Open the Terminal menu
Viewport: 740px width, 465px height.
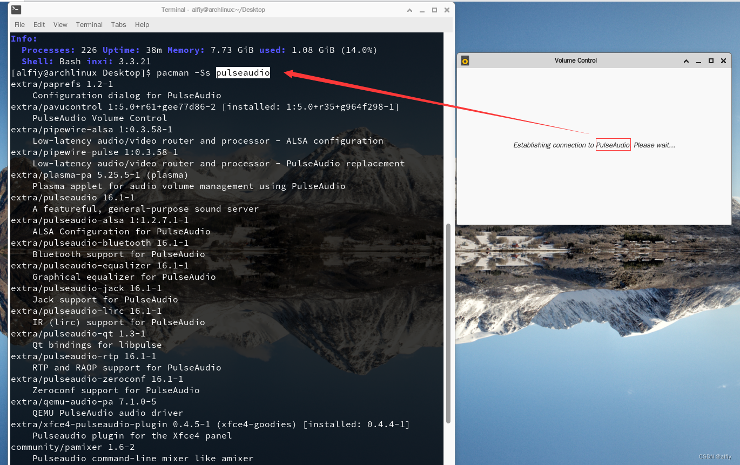pos(89,24)
